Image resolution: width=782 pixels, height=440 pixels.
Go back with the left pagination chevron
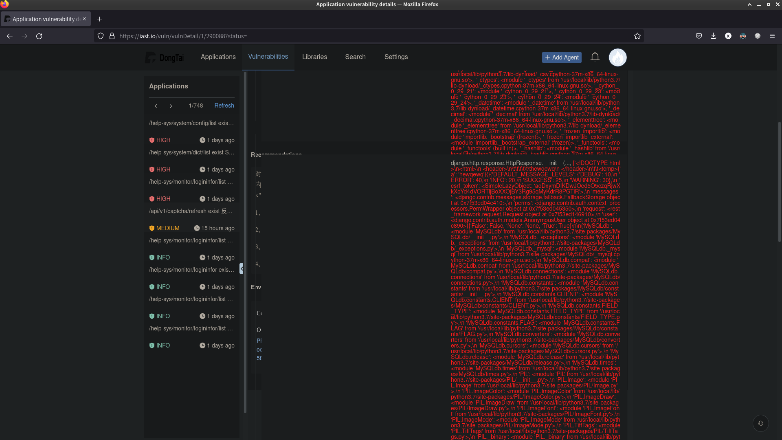point(156,106)
